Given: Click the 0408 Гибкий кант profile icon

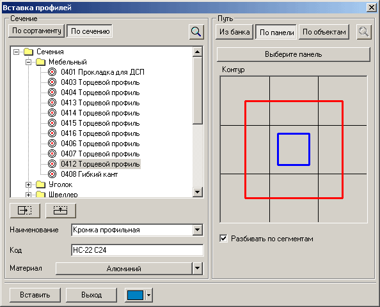Looking at the screenshot, I should click(52, 174).
